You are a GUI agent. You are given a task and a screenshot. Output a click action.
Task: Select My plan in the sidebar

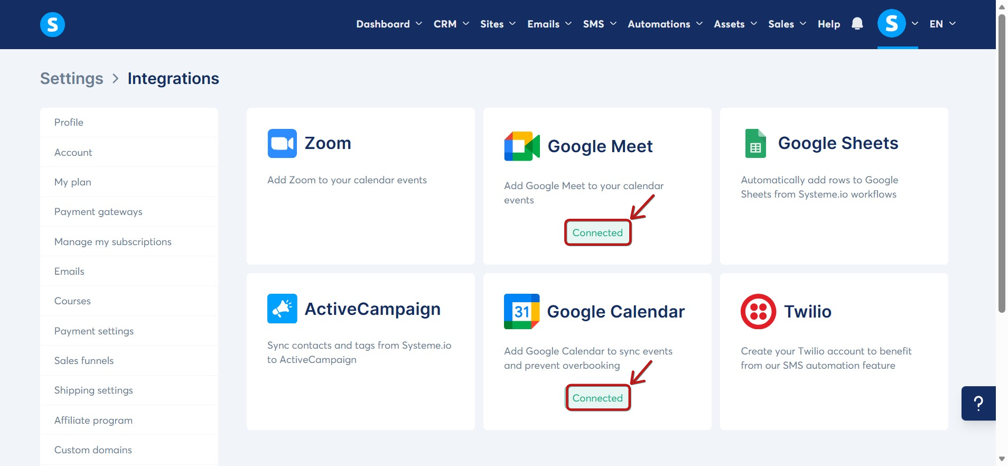pos(129,182)
